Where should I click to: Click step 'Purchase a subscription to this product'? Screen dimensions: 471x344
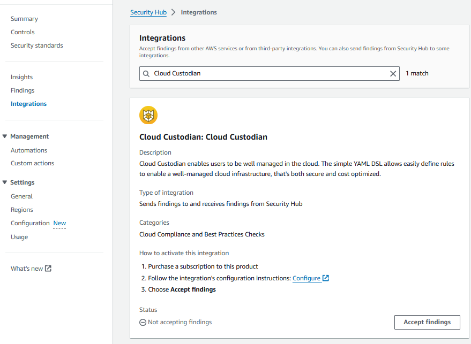click(x=203, y=266)
